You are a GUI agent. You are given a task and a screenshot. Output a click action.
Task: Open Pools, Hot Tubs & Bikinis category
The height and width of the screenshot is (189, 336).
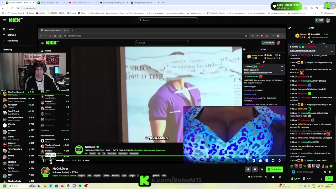[64, 176]
